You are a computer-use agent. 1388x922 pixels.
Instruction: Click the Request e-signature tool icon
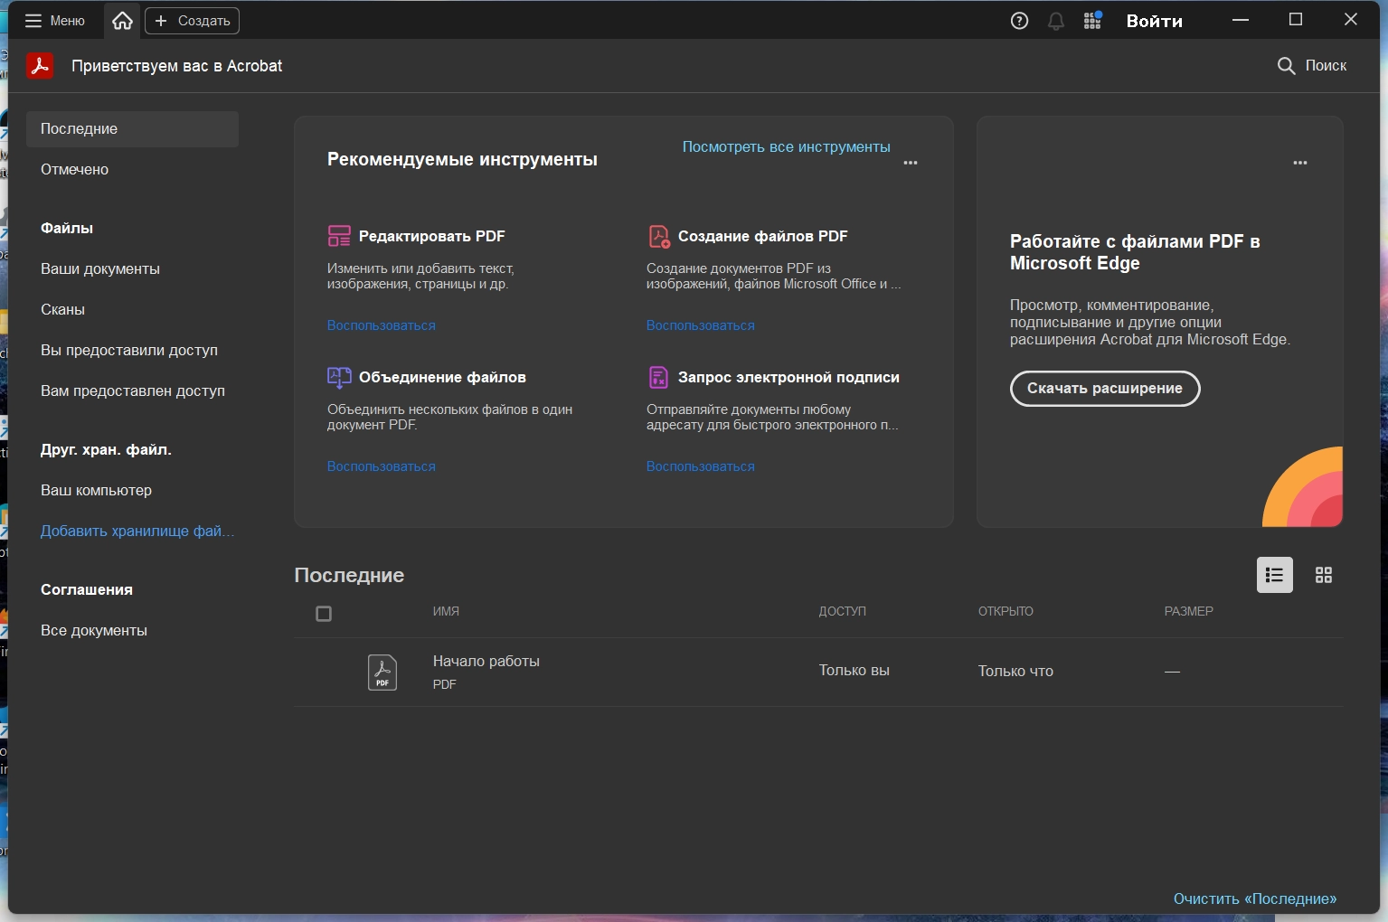[658, 377]
